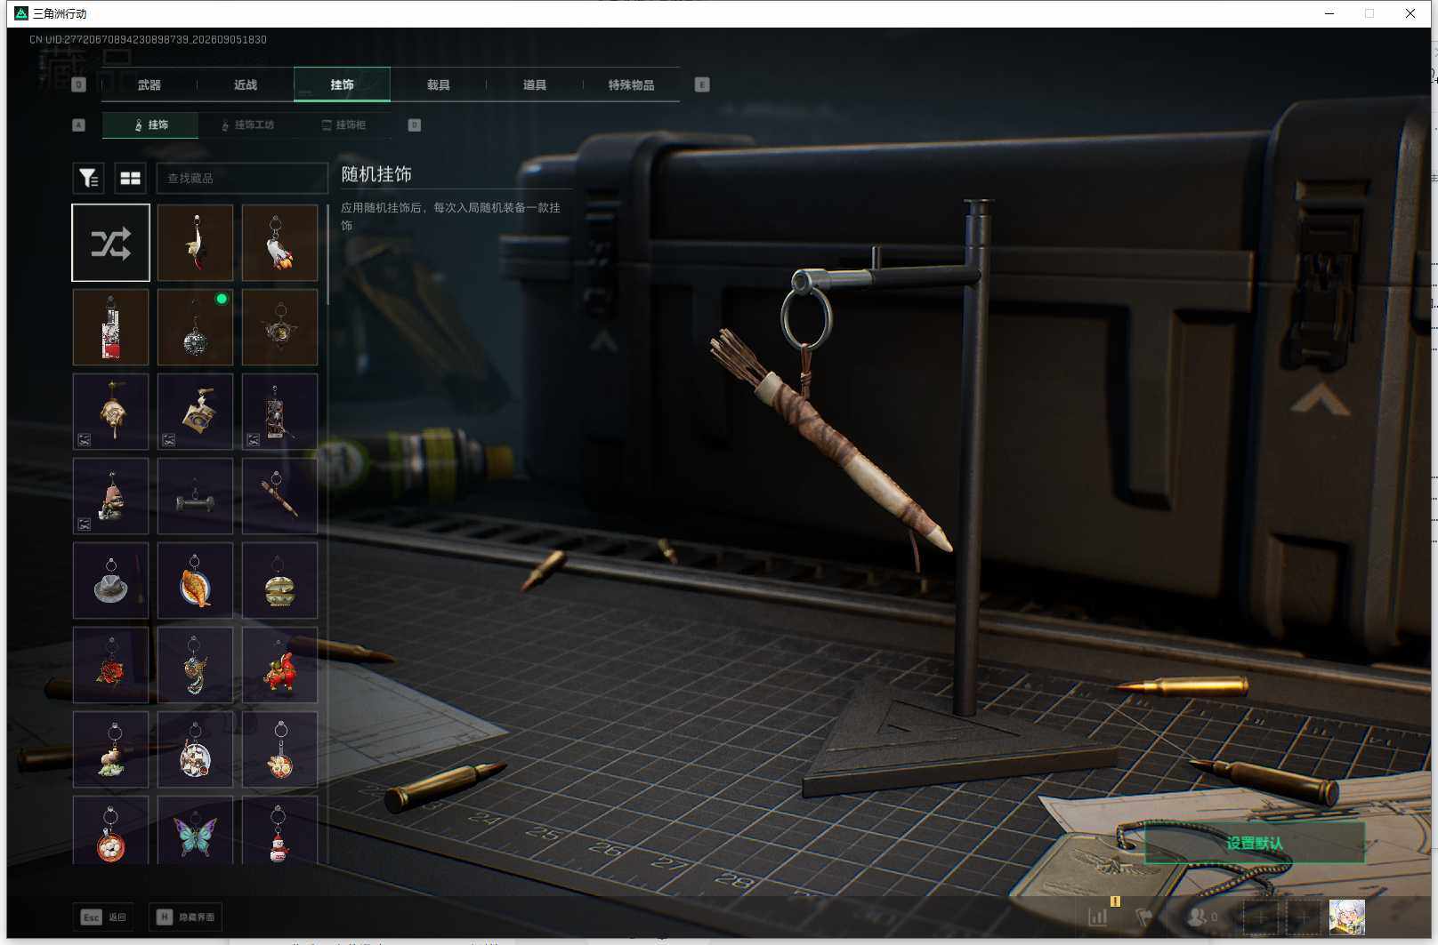Pick the butterfly charm

pyautogui.click(x=196, y=830)
